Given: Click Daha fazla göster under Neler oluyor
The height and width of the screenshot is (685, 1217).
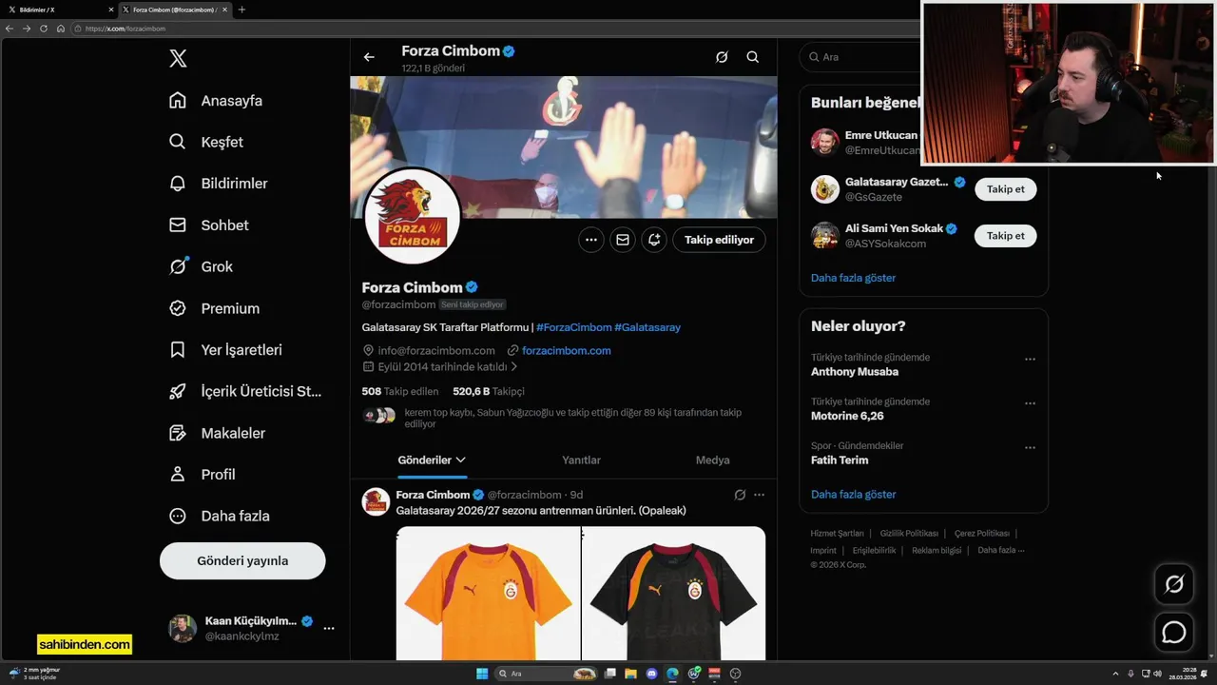Looking at the screenshot, I should pyautogui.click(x=853, y=495).
